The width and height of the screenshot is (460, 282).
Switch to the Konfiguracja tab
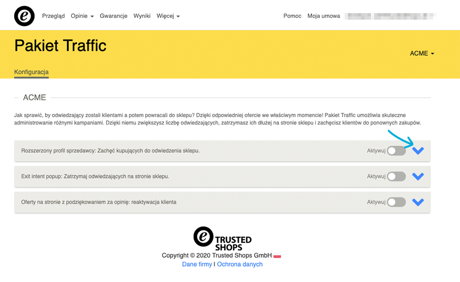[31, 72]
